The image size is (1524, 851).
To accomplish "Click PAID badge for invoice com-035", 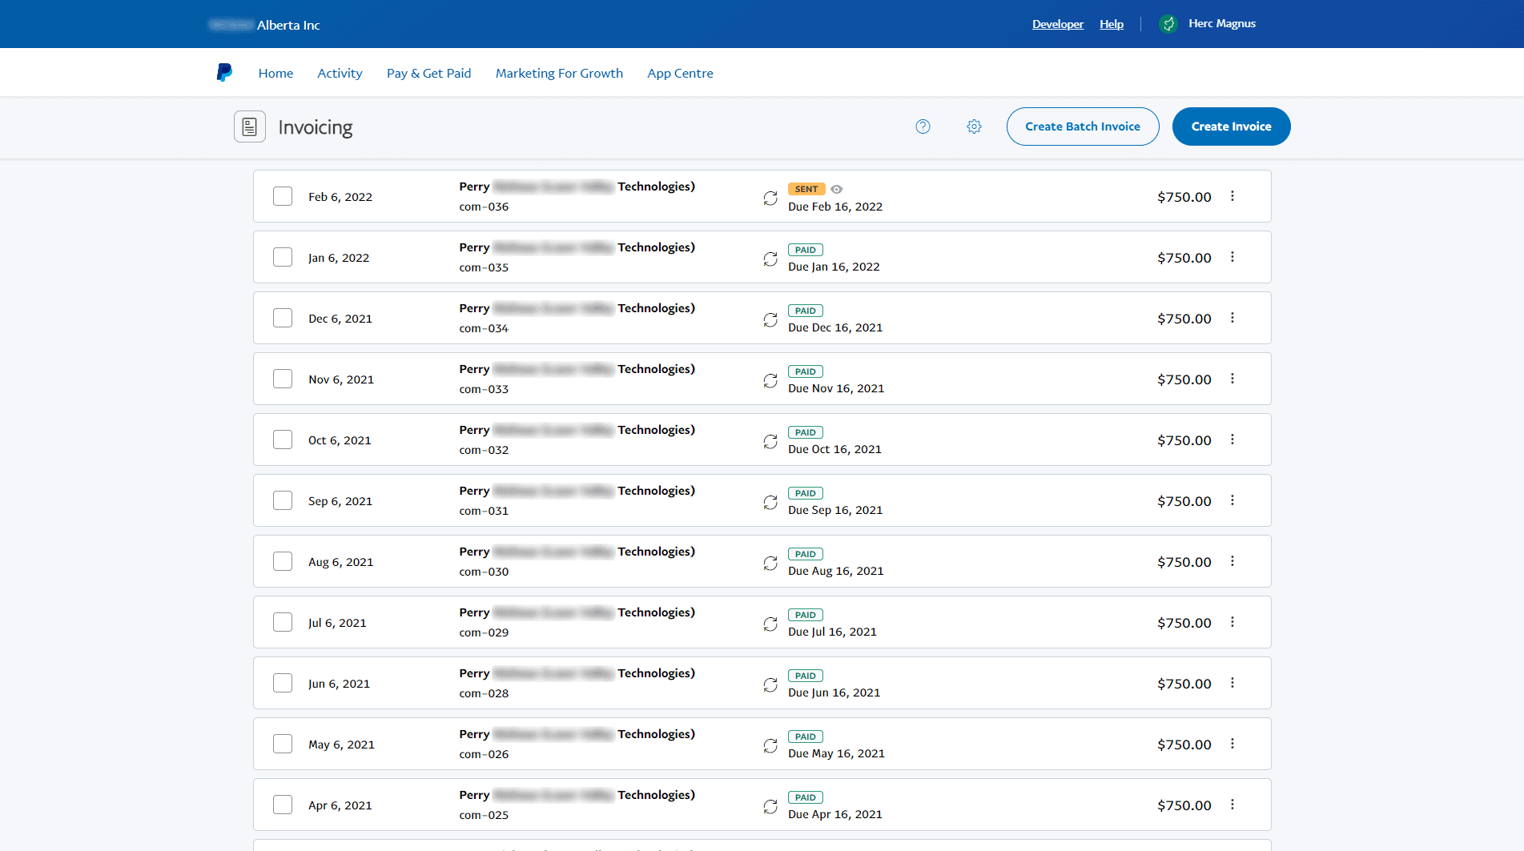I will 805,251.
